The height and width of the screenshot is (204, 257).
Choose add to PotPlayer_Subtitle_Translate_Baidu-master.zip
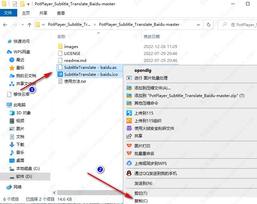pos(189,95)
